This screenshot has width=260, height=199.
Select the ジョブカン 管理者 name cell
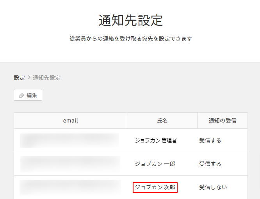[x=155, y=140]
